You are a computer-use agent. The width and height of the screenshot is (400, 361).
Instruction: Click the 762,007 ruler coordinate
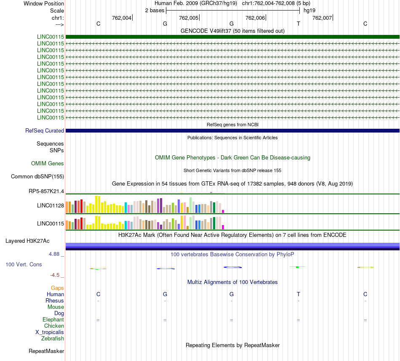tap(322, 18)
